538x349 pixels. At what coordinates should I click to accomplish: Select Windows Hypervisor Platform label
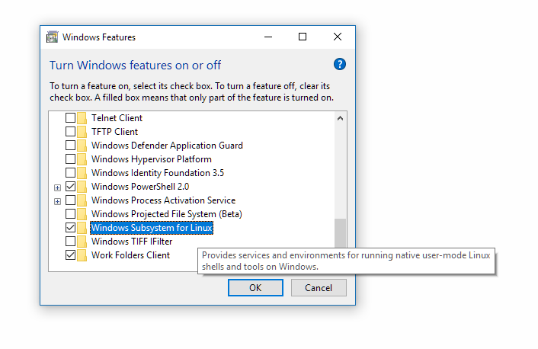tap(152, 159)
